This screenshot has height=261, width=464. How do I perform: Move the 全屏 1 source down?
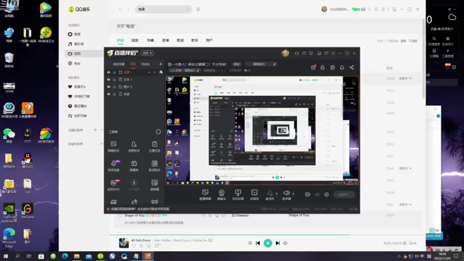(154, 72)
